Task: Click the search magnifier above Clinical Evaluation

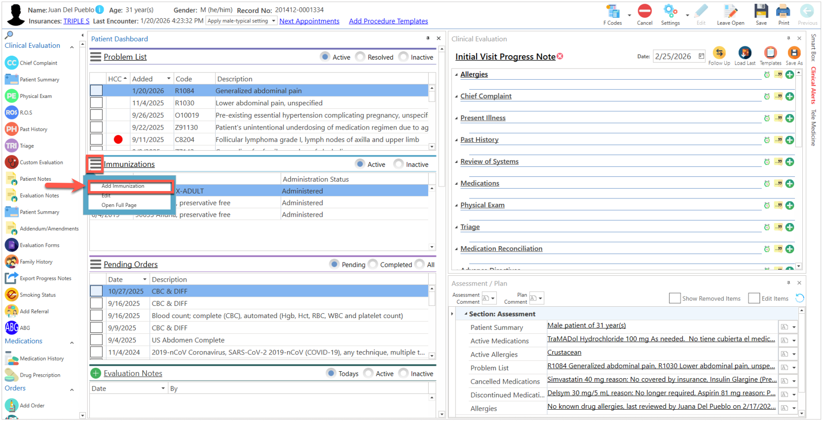Action: [9, 35]
